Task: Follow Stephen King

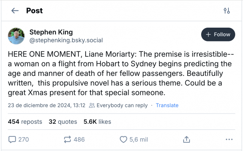Action: 218,34
